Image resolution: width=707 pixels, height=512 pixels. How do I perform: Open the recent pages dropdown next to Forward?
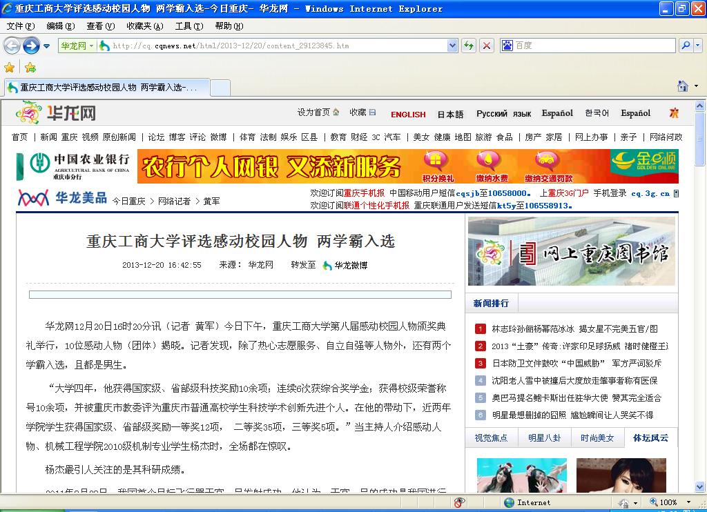[47, 46]
